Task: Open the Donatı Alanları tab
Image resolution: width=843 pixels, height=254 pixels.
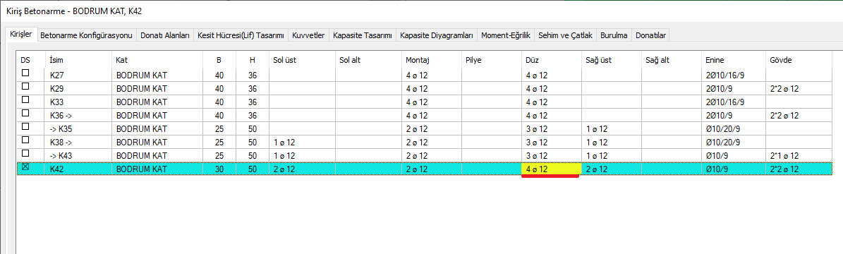Action: [x=165, y=35]
